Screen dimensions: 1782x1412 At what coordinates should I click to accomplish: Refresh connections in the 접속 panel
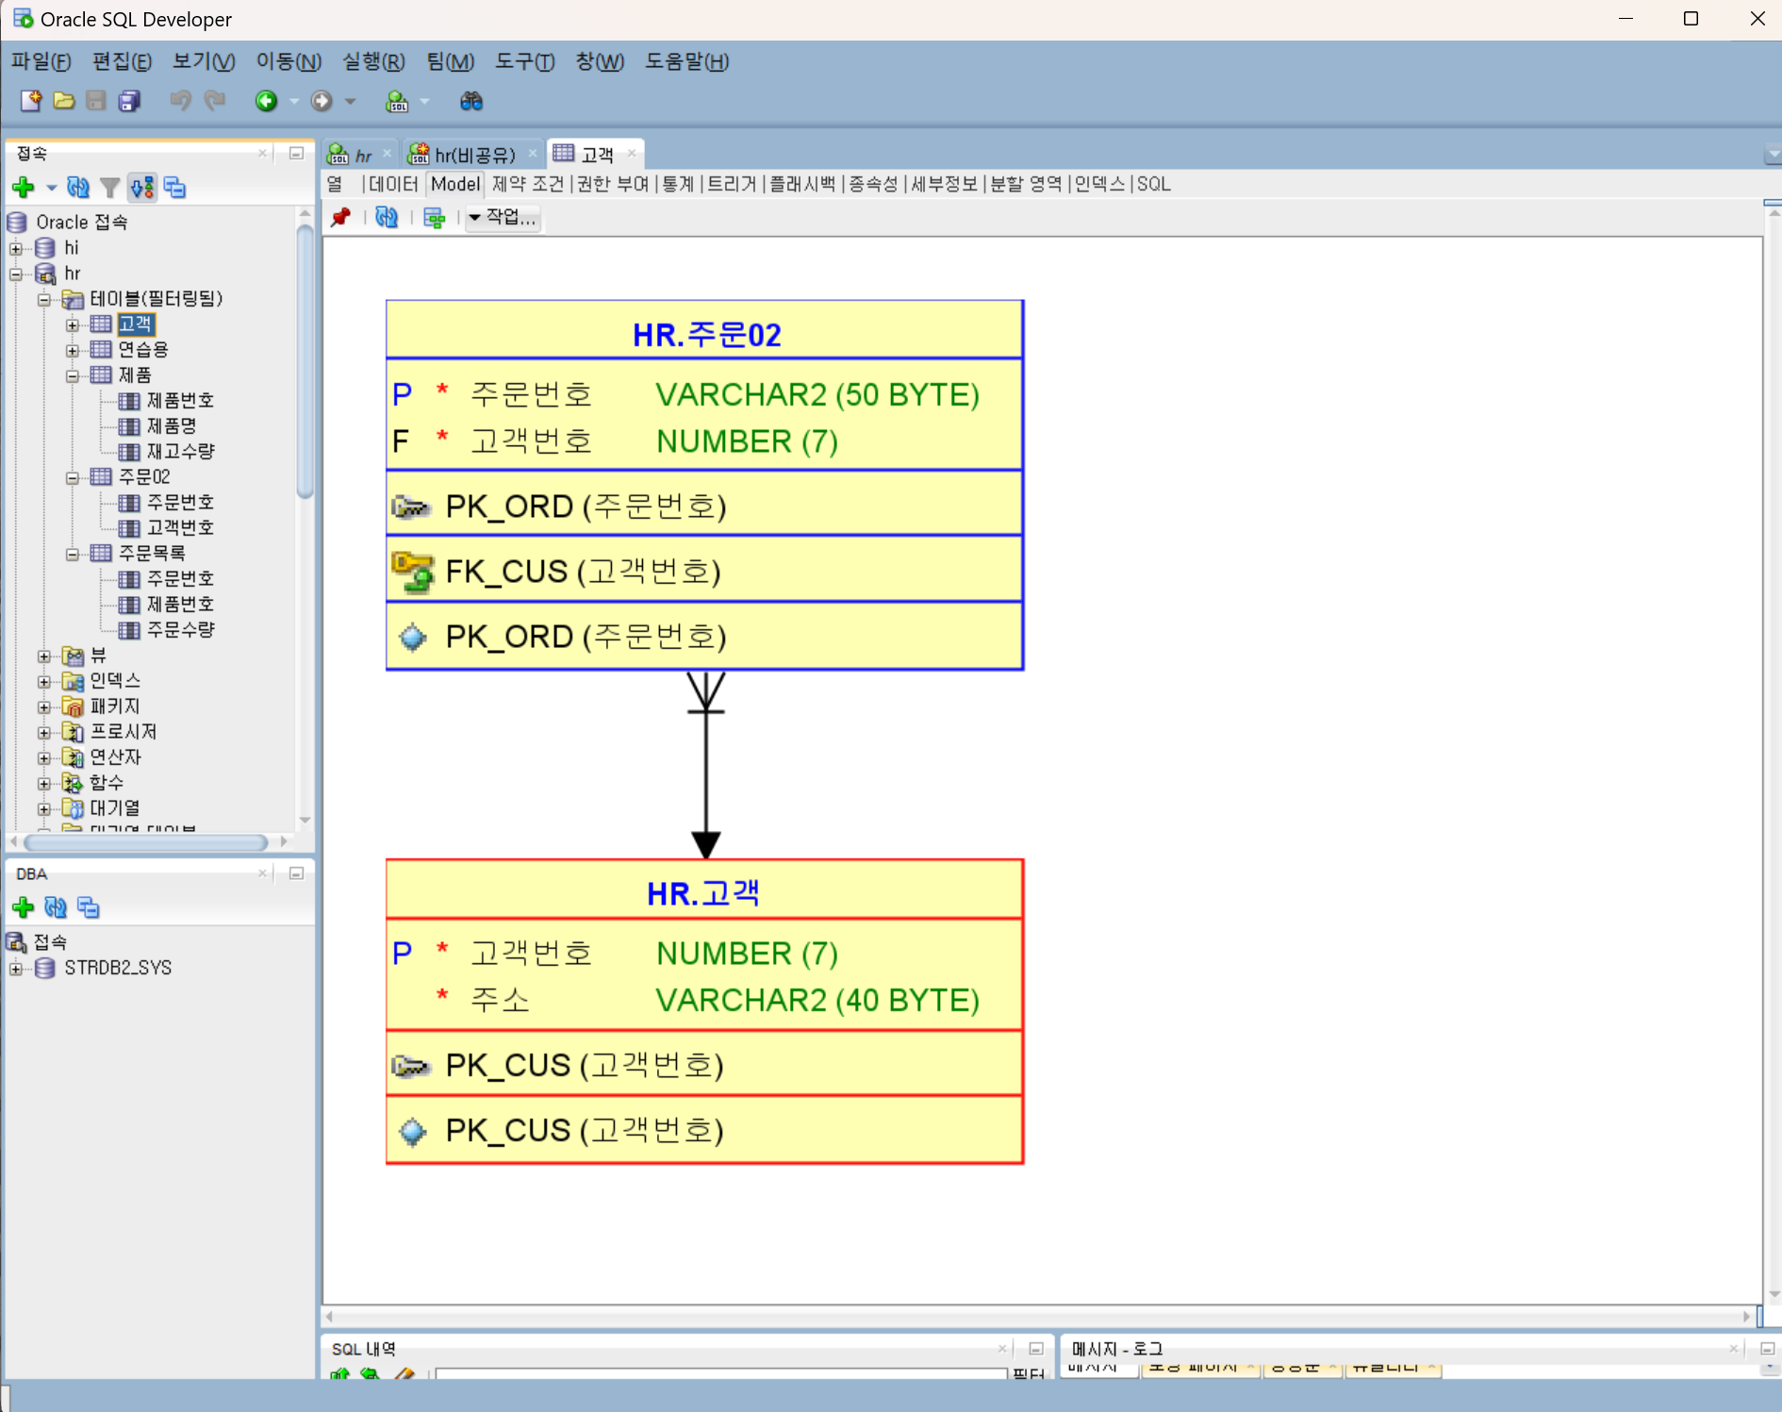click(78, 188)
